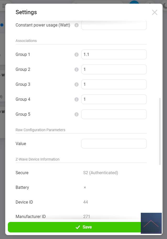Click the Group 5 info icon
Image resolution: width=167 pixels, height=239 pixels.
pos(77,114)
